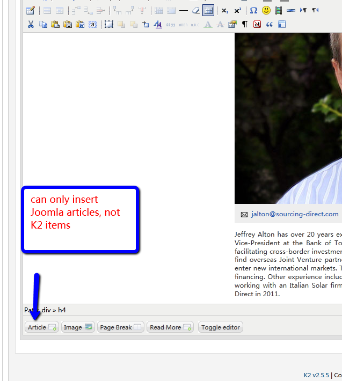The height and width of the screenshot is (381, 342).
Task: Click the envelope icon beside email
Action: 244,215
